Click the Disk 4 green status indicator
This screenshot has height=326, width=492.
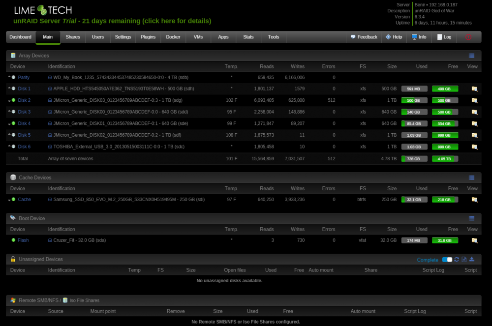tap(13, 123)
